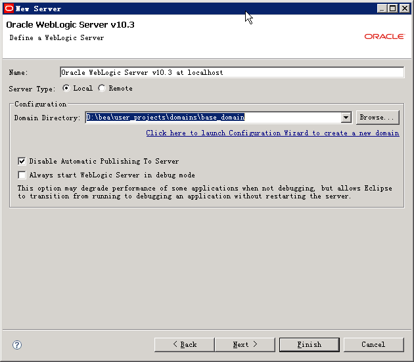Viewport: 414px width, 362px height.
Task: Uncheck Disable Automatic Publishing To Server
Action: (x=22, y=161)
